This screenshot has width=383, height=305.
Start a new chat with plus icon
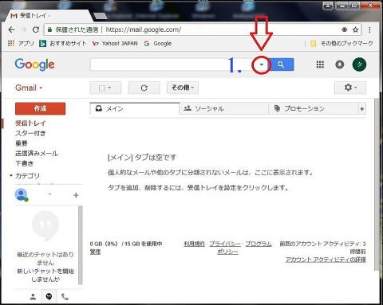[76, 195]
